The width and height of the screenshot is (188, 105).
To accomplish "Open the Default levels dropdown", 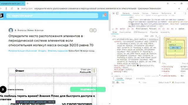I will [164, 82].
